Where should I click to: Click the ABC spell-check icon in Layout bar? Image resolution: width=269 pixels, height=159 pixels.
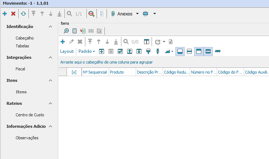[x=218, y=51]
